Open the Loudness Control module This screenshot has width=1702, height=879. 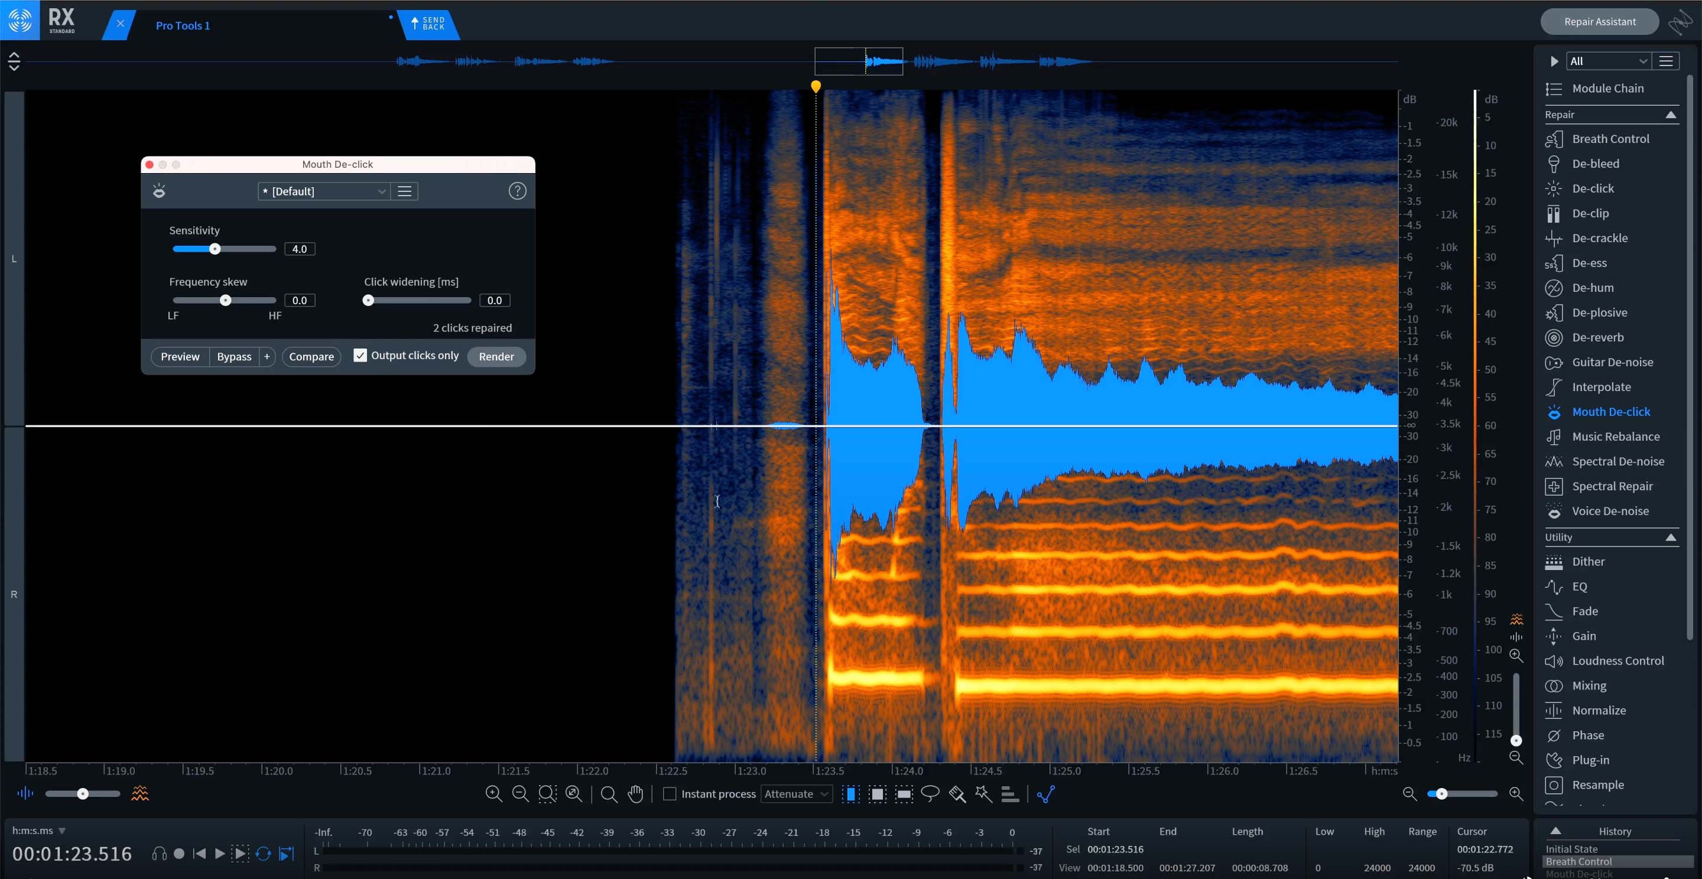coord(1617,661)
